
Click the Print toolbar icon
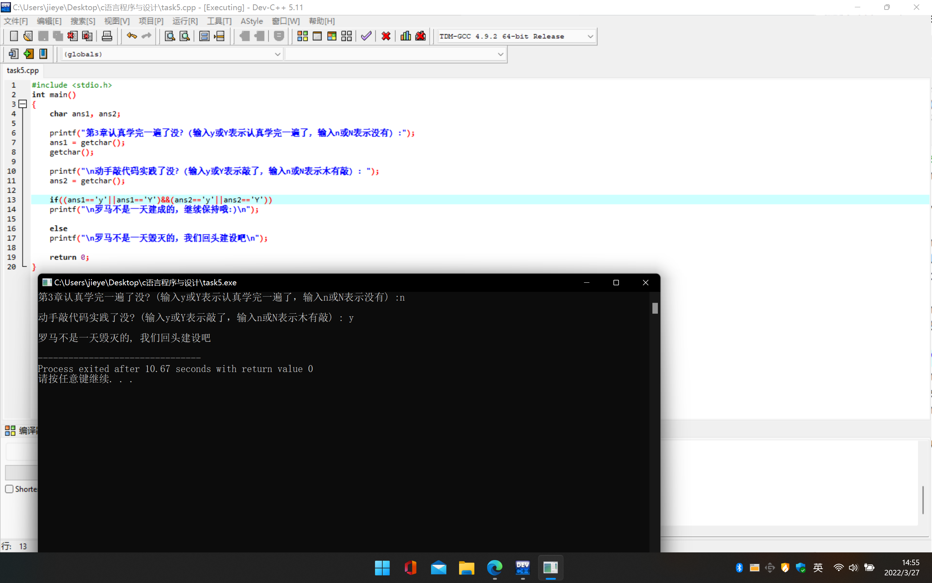(x=107, y=36)
